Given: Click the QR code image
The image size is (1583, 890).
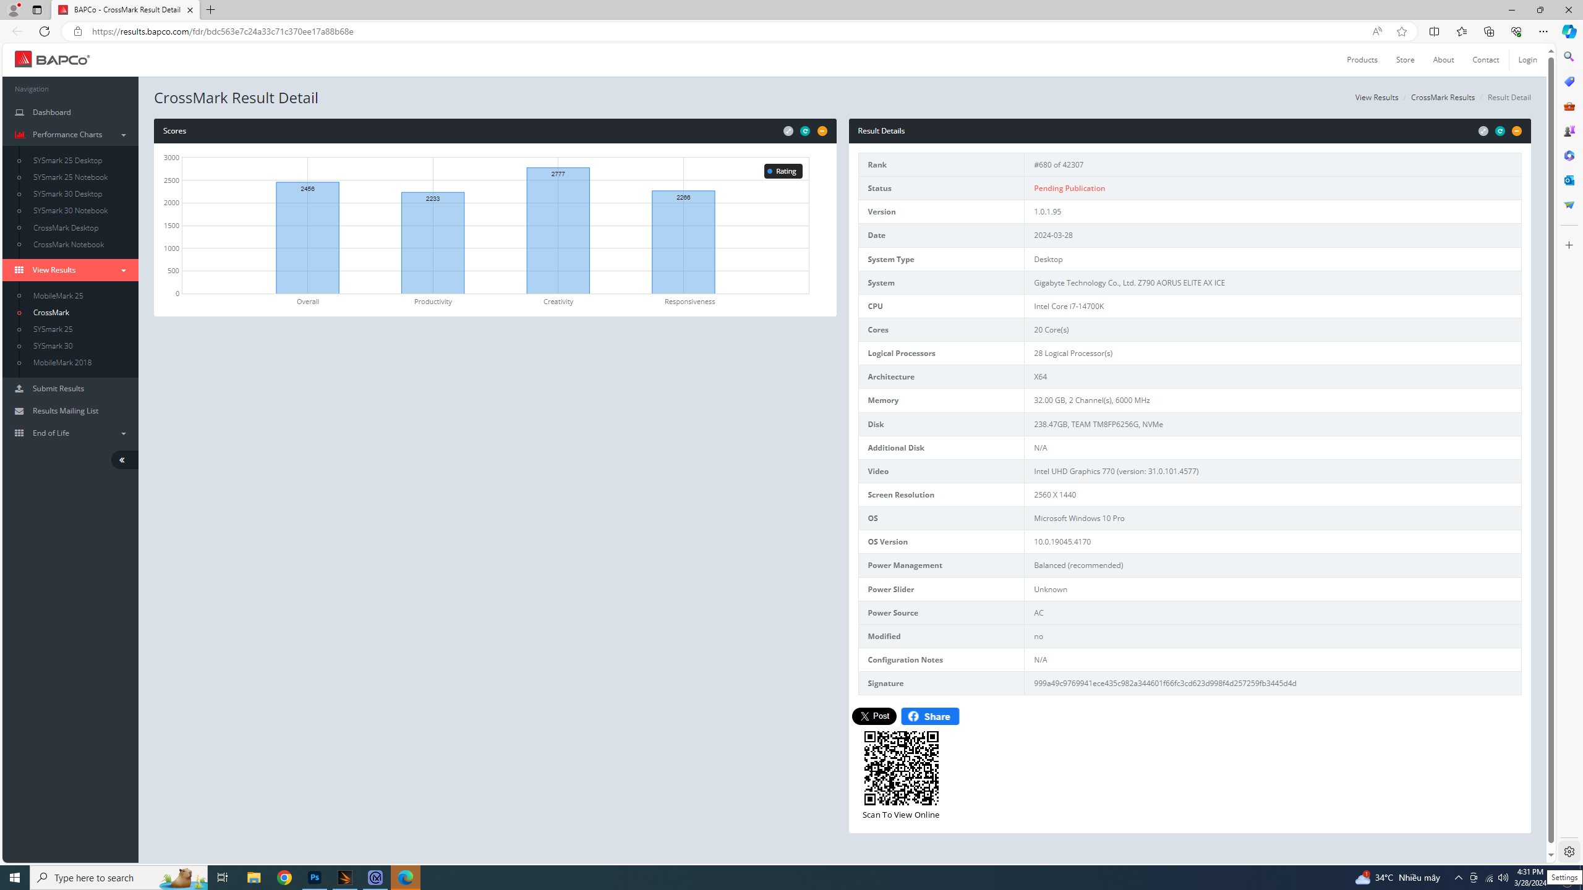Looking at the screenshot, I should coord(901,768).
